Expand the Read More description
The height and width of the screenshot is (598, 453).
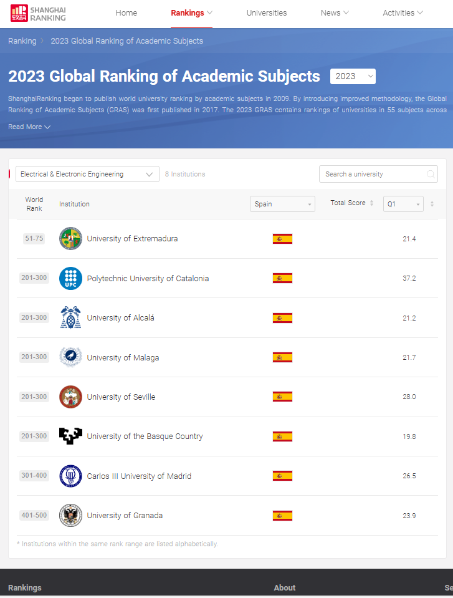pyautogui.click(x=29, y=127)
